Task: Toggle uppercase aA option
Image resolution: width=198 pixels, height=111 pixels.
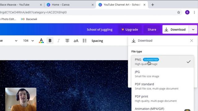Action: coord(76,41)
